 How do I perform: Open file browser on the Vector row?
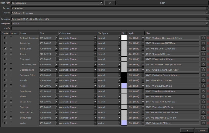coord(203,123)
